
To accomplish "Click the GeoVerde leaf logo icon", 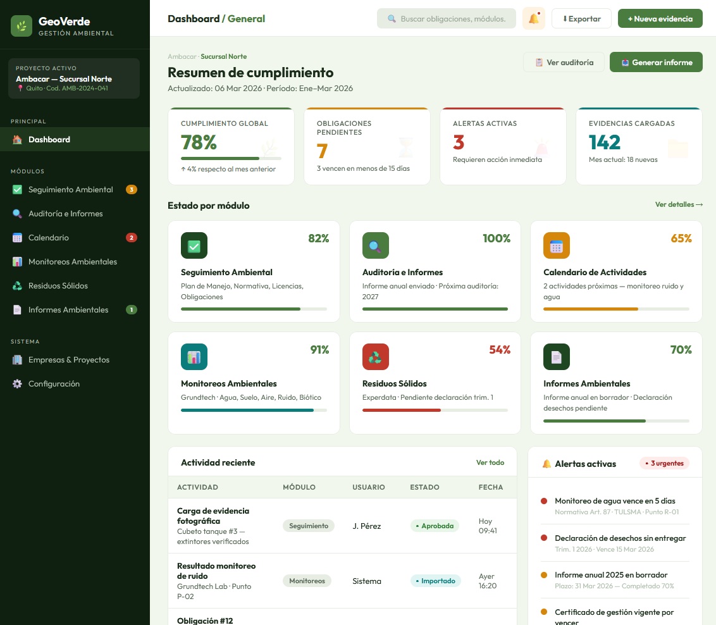I will (x=22, y=26).
